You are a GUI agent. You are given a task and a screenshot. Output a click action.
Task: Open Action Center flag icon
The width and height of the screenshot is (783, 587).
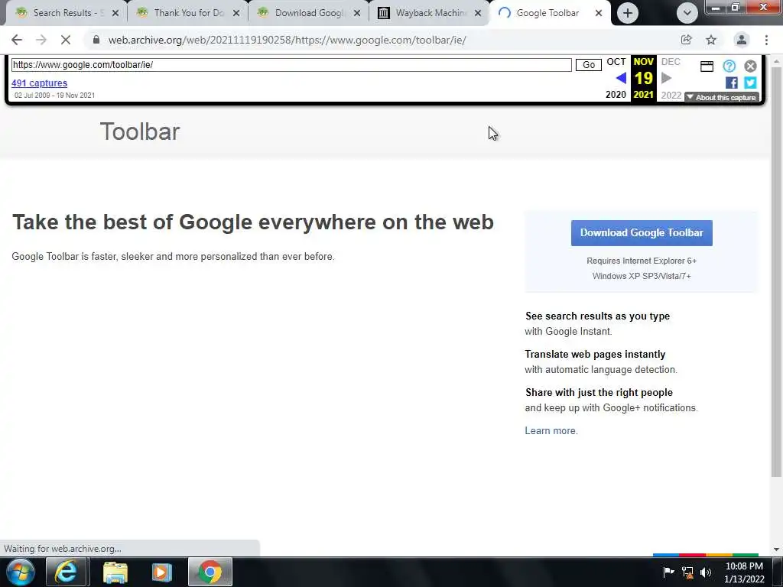point(668,572)
